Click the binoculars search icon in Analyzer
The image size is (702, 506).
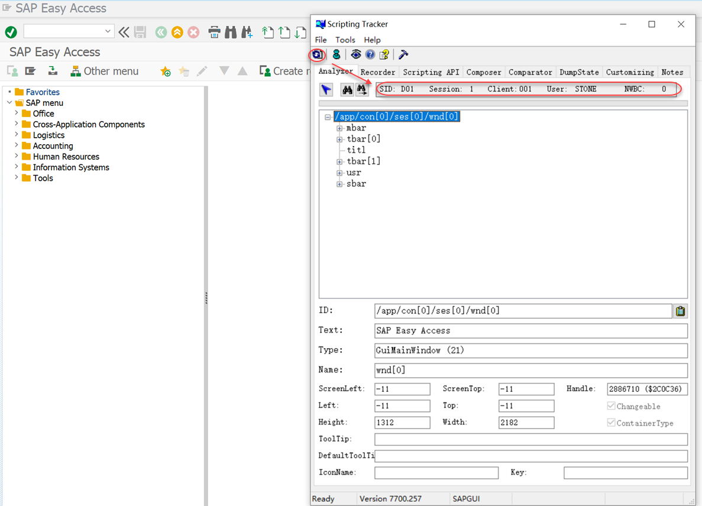pos(347,89)
